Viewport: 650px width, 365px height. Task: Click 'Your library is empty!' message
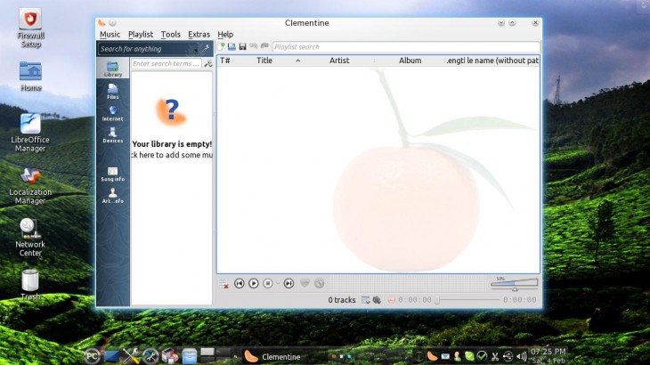(x=172, y=144)
